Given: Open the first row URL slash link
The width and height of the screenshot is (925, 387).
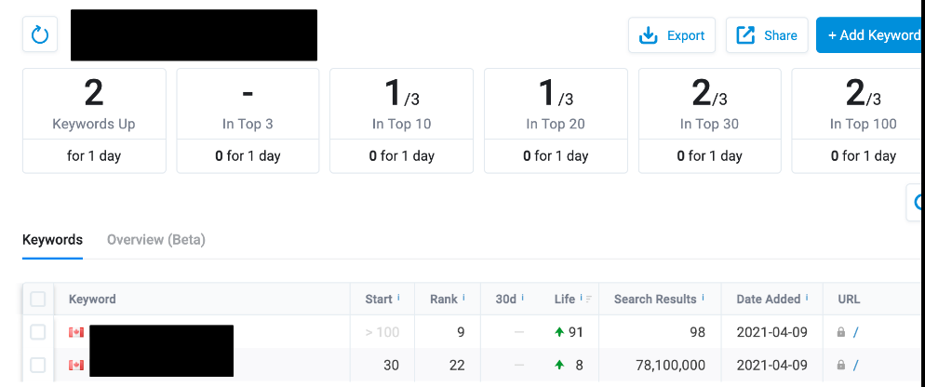Looking at the screenshot, I should (x=855, y=332).
